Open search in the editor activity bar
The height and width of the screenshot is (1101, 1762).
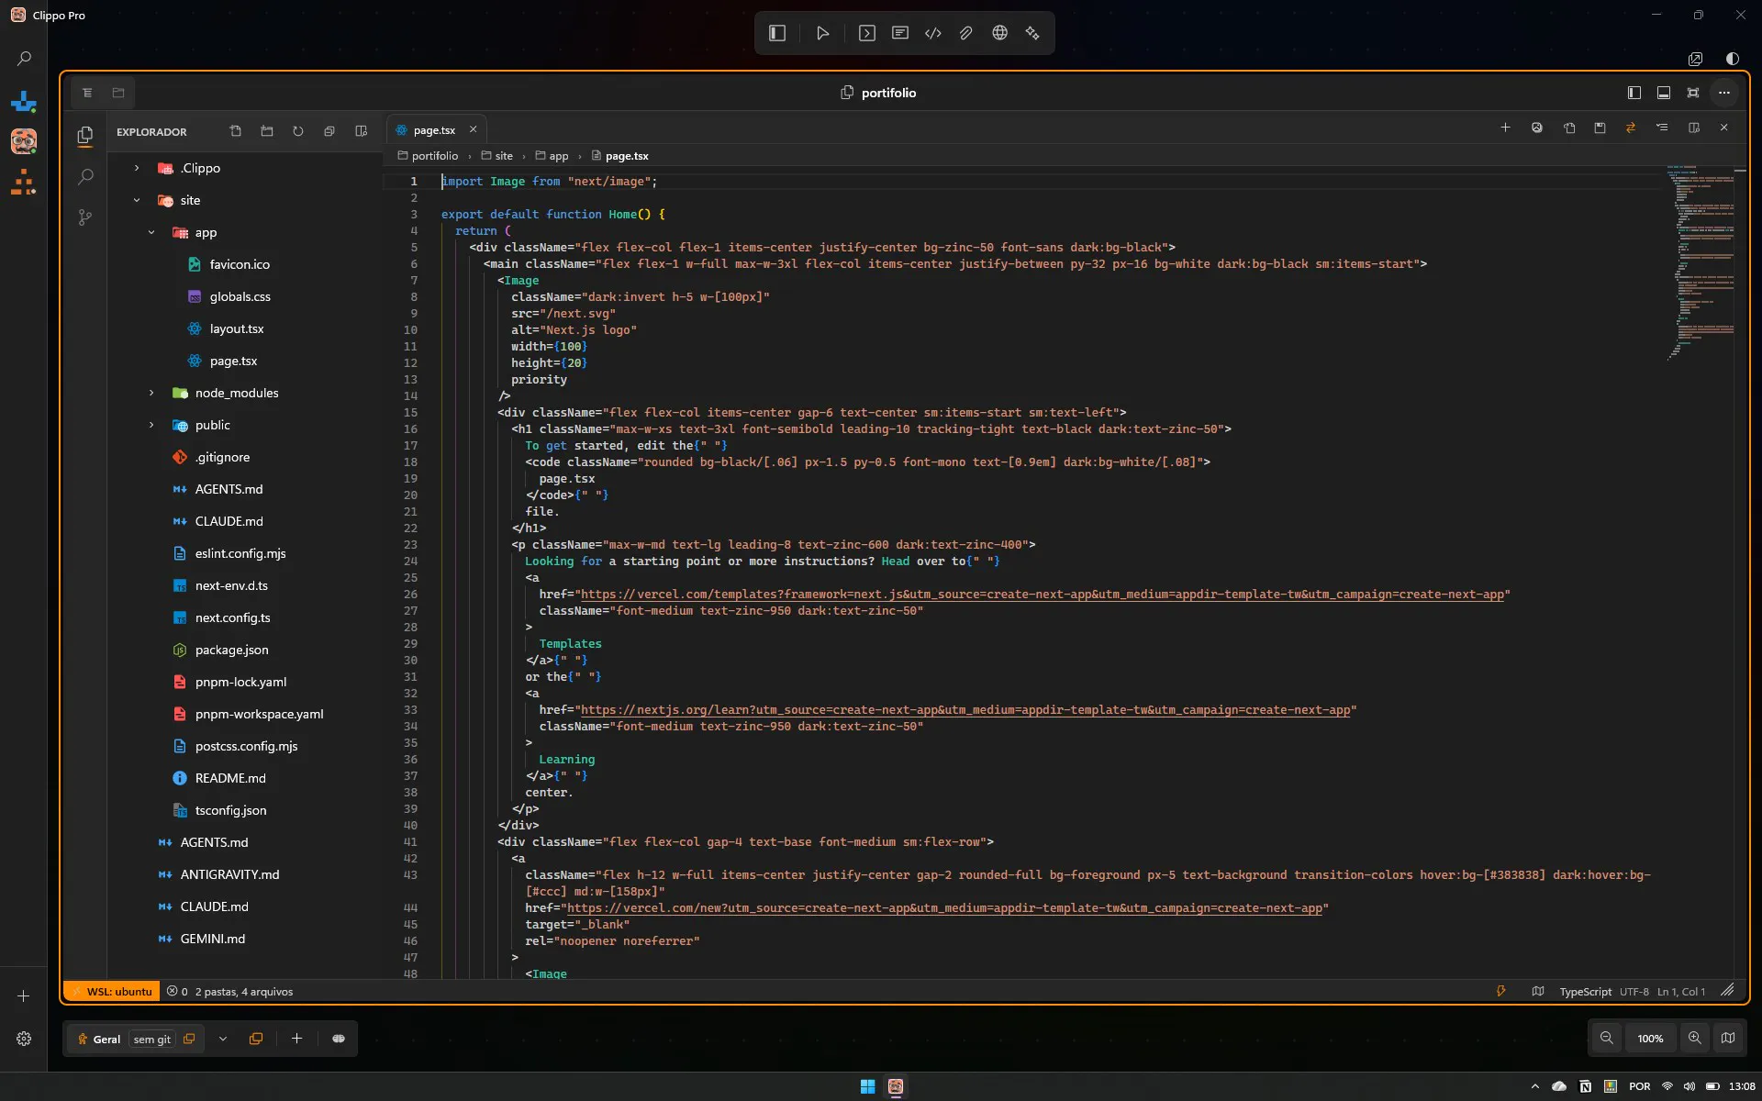[x=85, y=176]
